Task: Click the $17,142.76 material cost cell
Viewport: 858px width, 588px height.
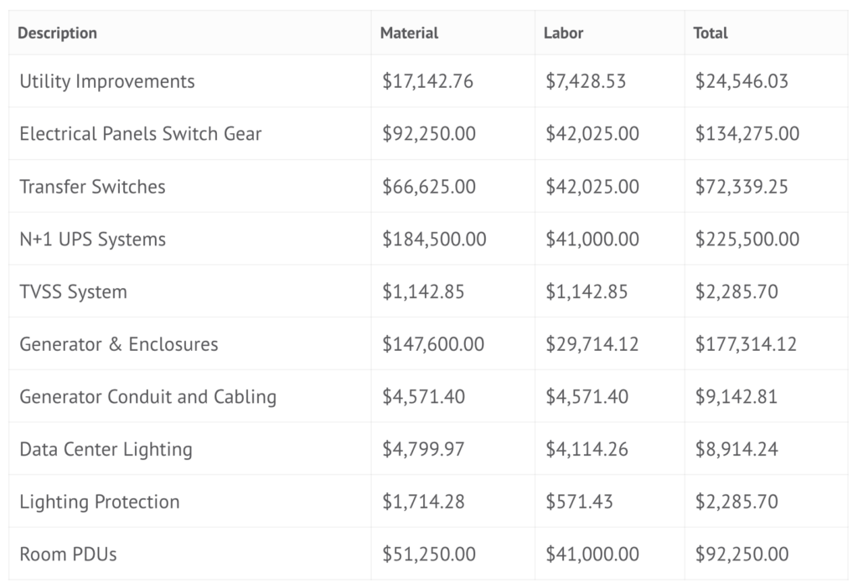Action: pyautogui.click(x=427, y=81)
